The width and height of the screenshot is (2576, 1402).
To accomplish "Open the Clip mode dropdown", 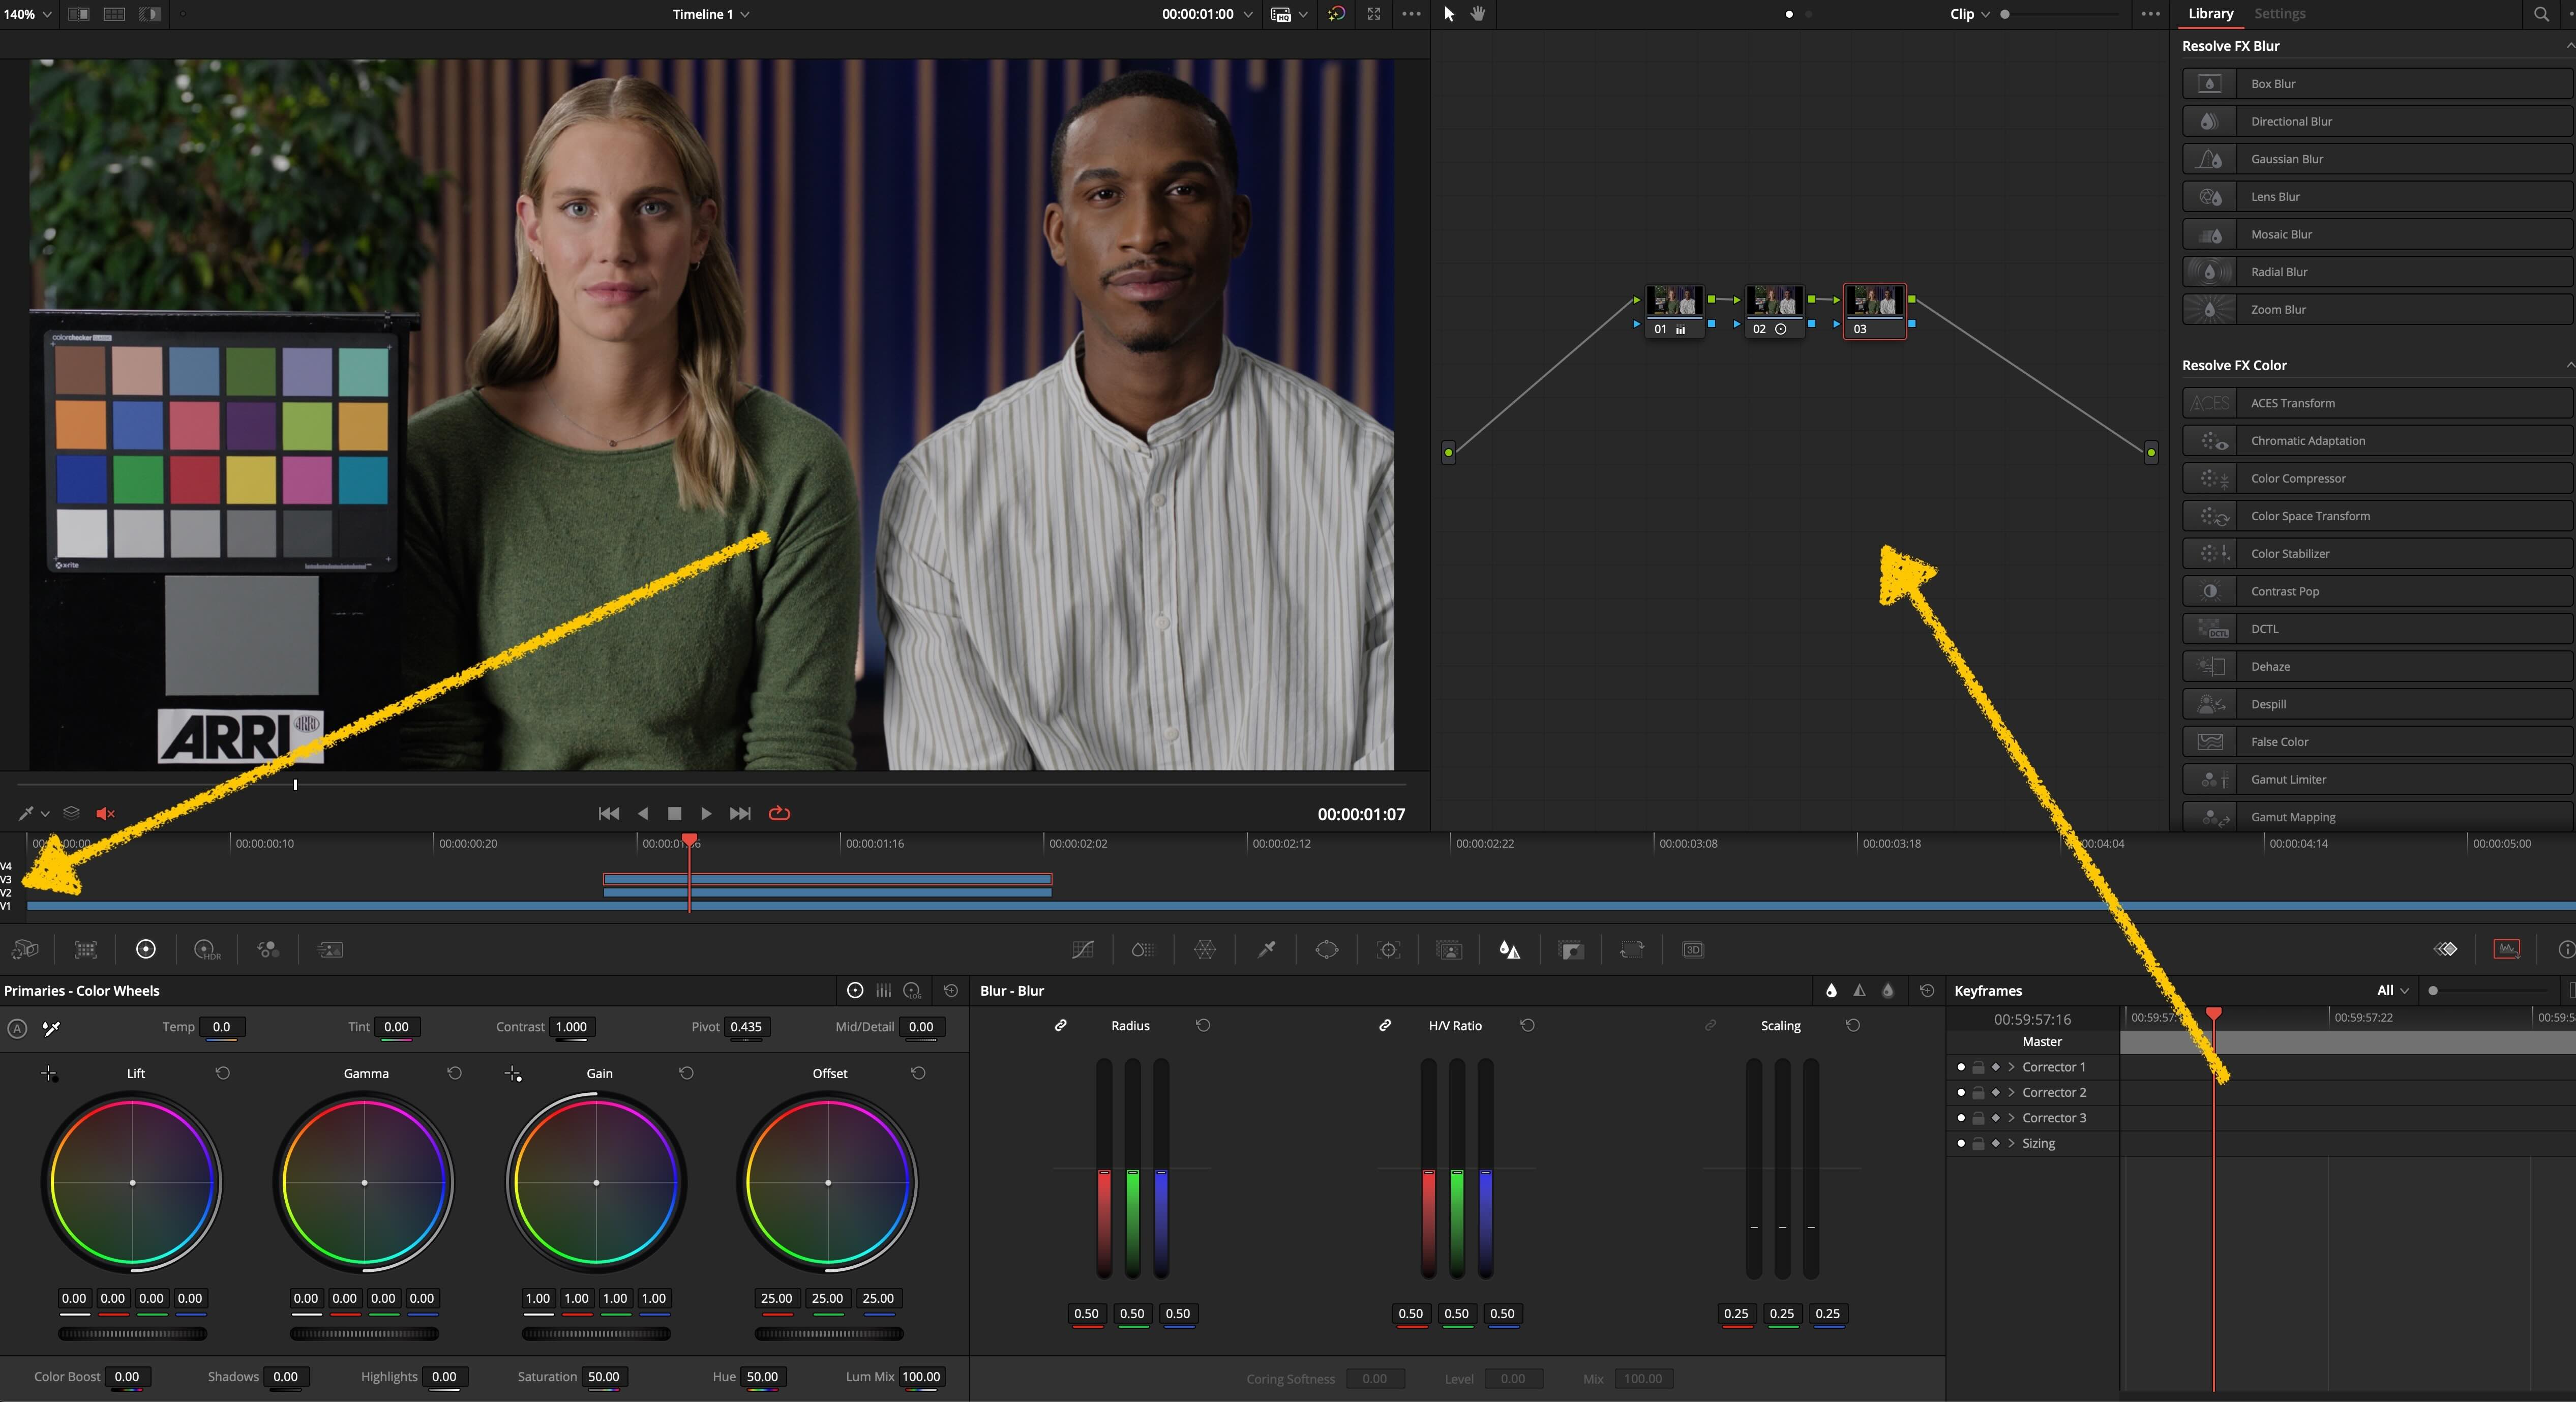I will pos(1970,14).
